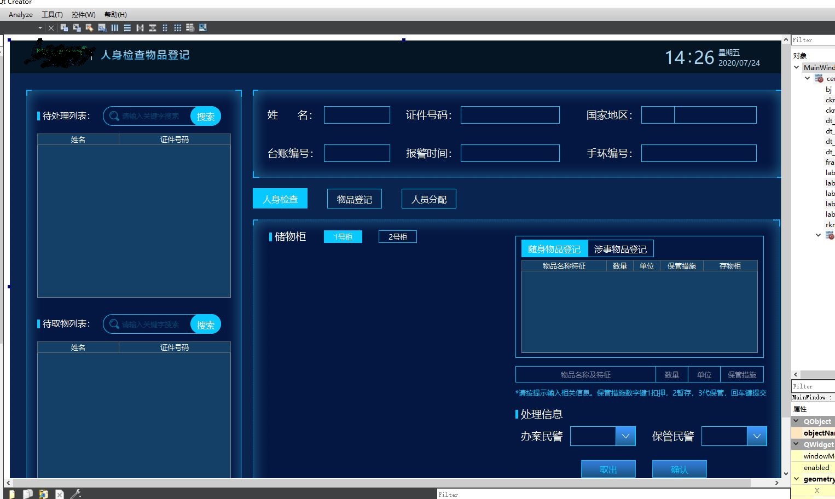Apply Lay Out Horizontally icon
This screenshot has width=835, height=499.
pyautogui.click(x=114, y=28)
